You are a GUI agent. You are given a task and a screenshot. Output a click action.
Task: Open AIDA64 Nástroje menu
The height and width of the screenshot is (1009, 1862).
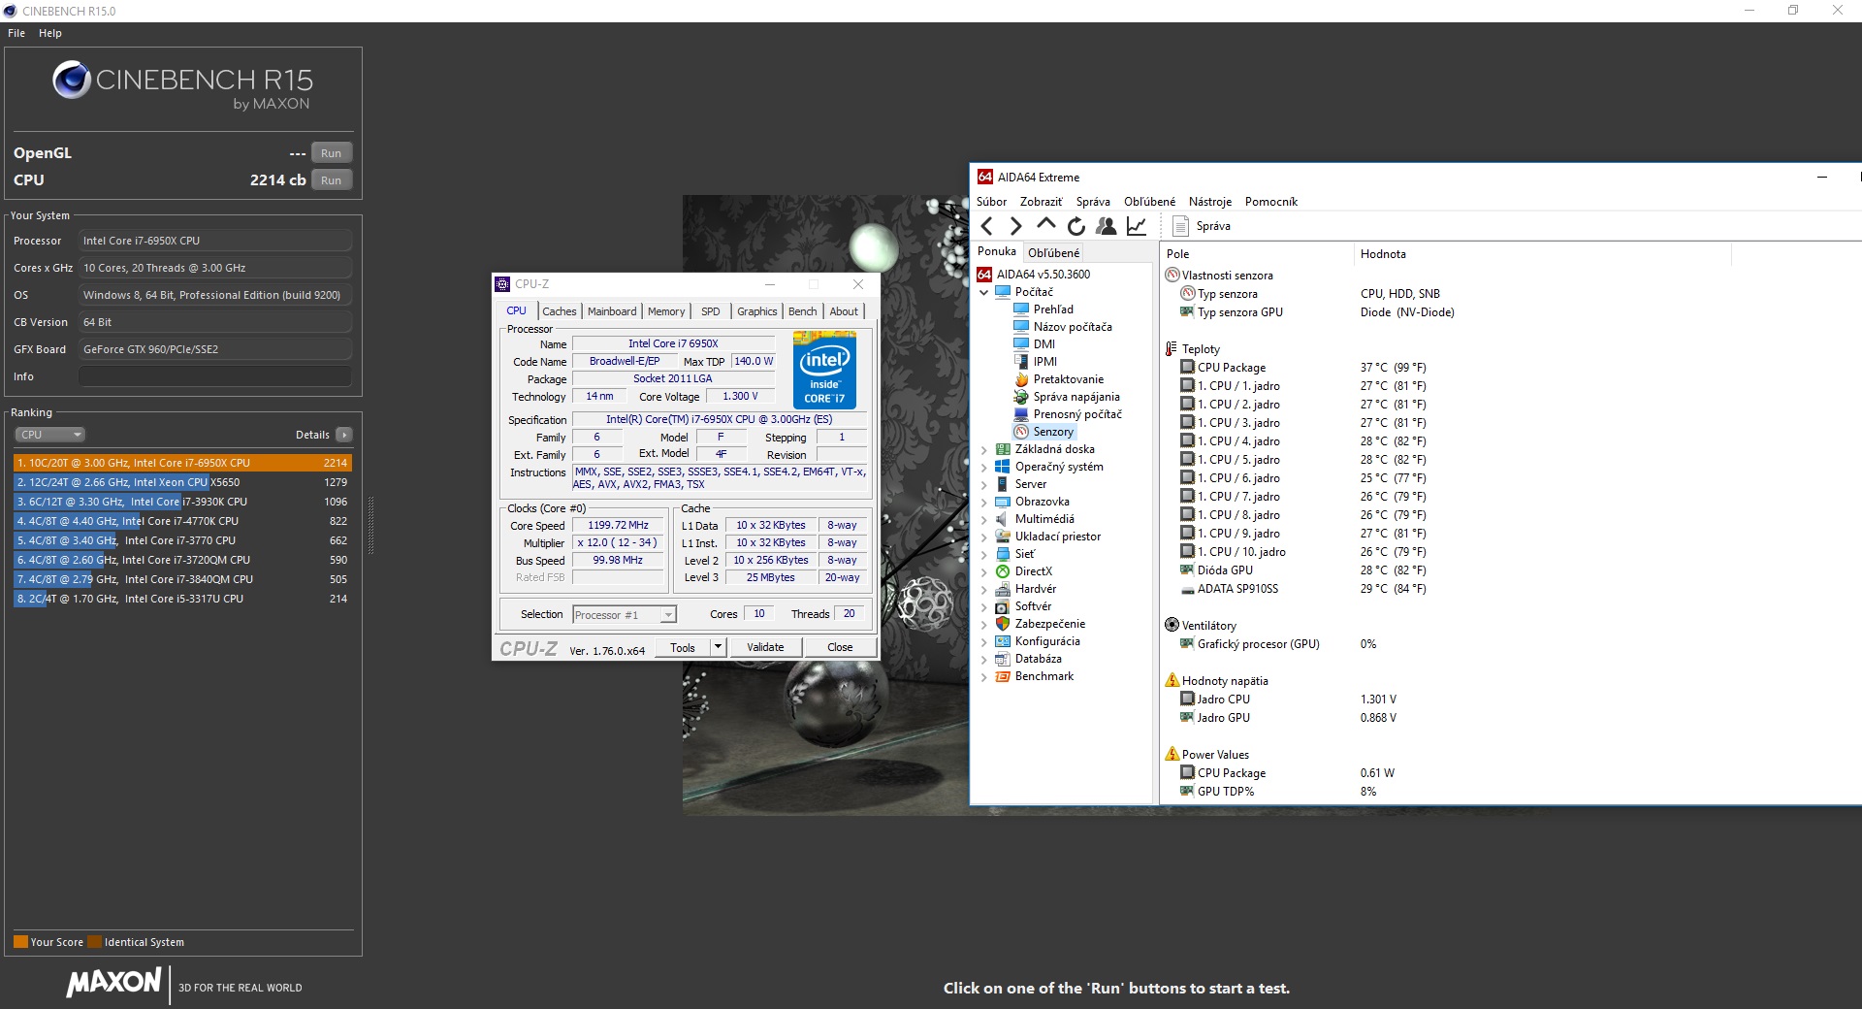1210,202
